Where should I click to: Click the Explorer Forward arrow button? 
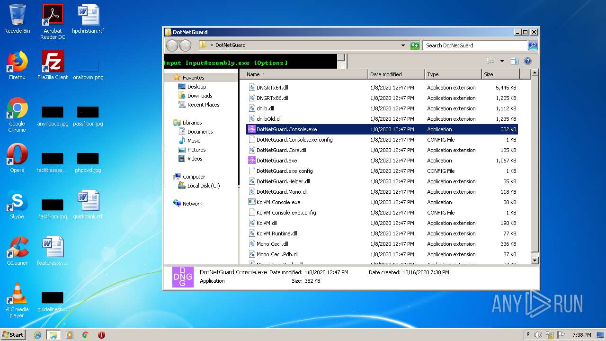point(185,45)
